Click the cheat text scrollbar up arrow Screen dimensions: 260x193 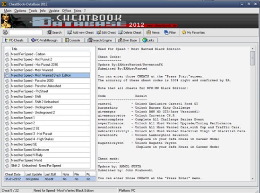point(252,48)
